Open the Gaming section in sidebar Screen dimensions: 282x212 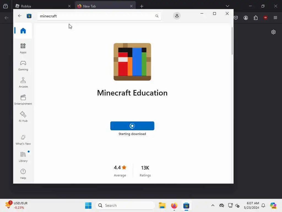pyautogui.click(x=23, y=66)
